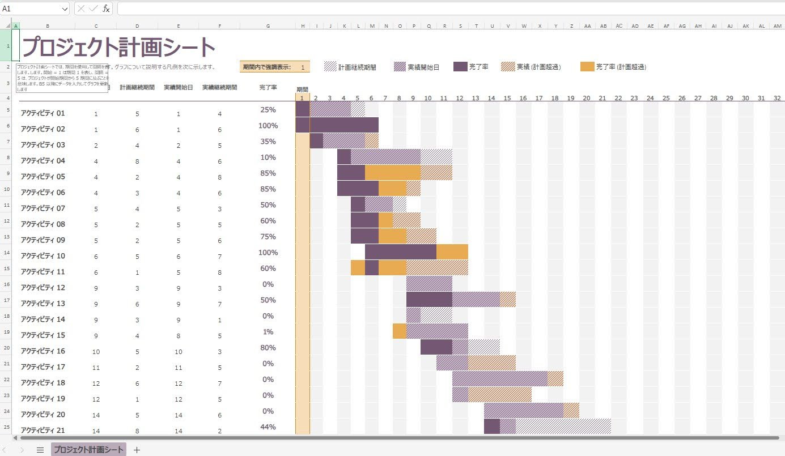
Task: Click the highlighted period 1 header in chart
Action: (303, 98)
